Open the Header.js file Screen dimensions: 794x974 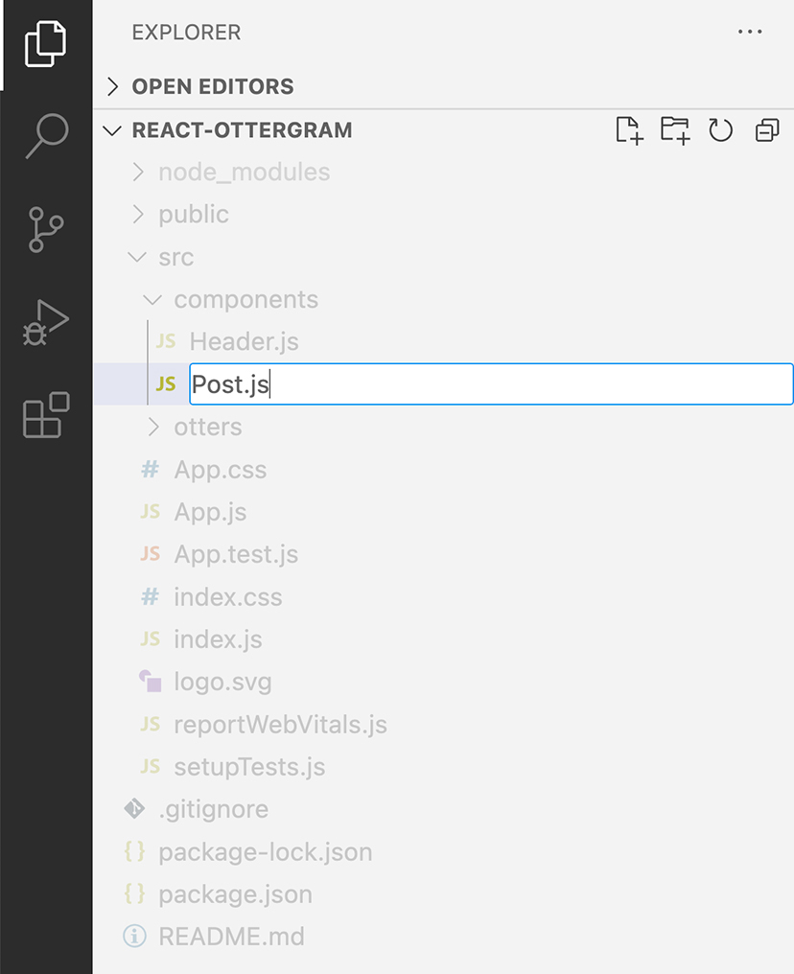(x=244, y=341)
